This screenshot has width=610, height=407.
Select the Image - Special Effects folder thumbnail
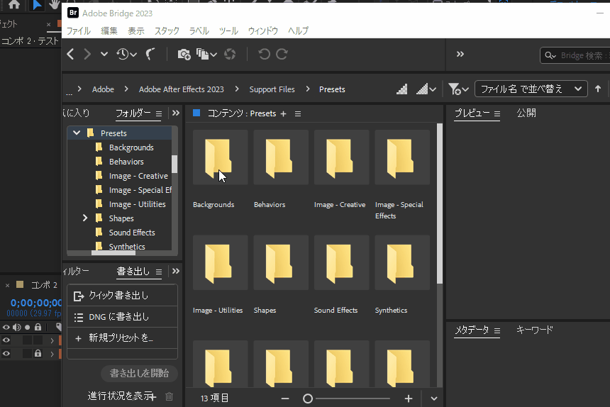(402, 157)
